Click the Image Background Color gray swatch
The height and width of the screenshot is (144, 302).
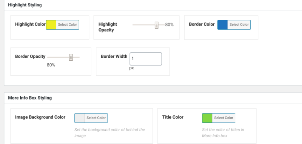coord(80,118)
